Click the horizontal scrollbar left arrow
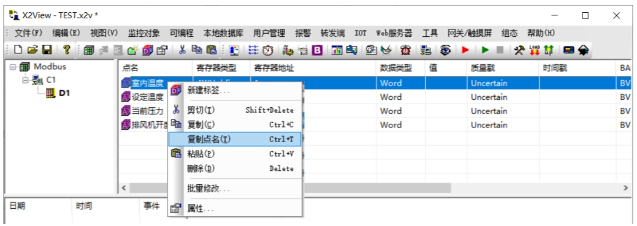This screenshot has width=637, height=226. pyautogui.click(x=123, y=188)
